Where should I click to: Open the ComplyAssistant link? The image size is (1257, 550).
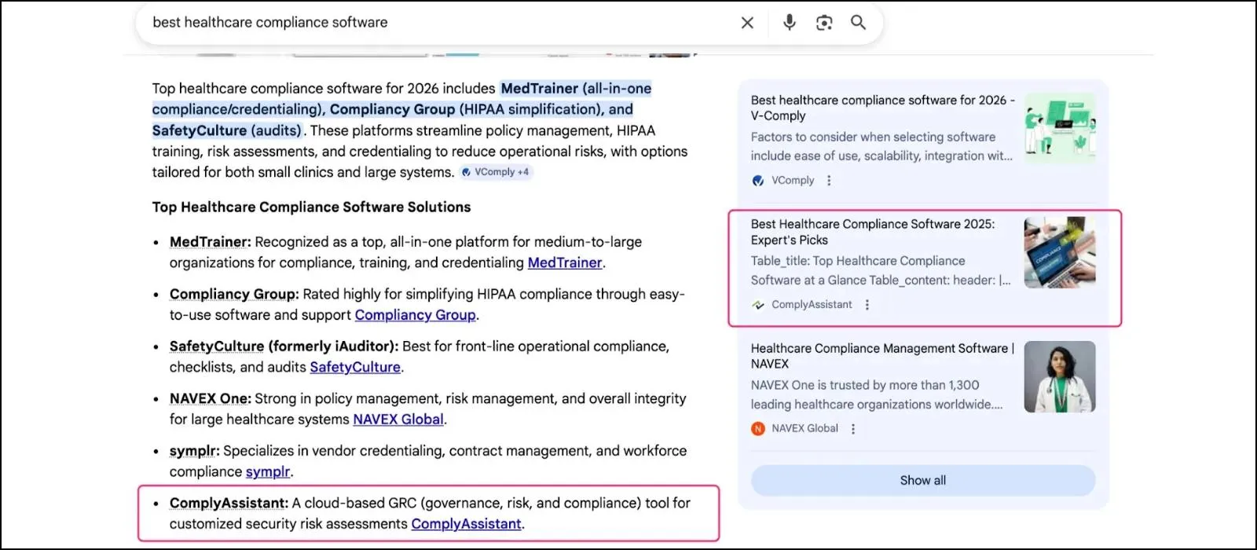coord(466,524)
